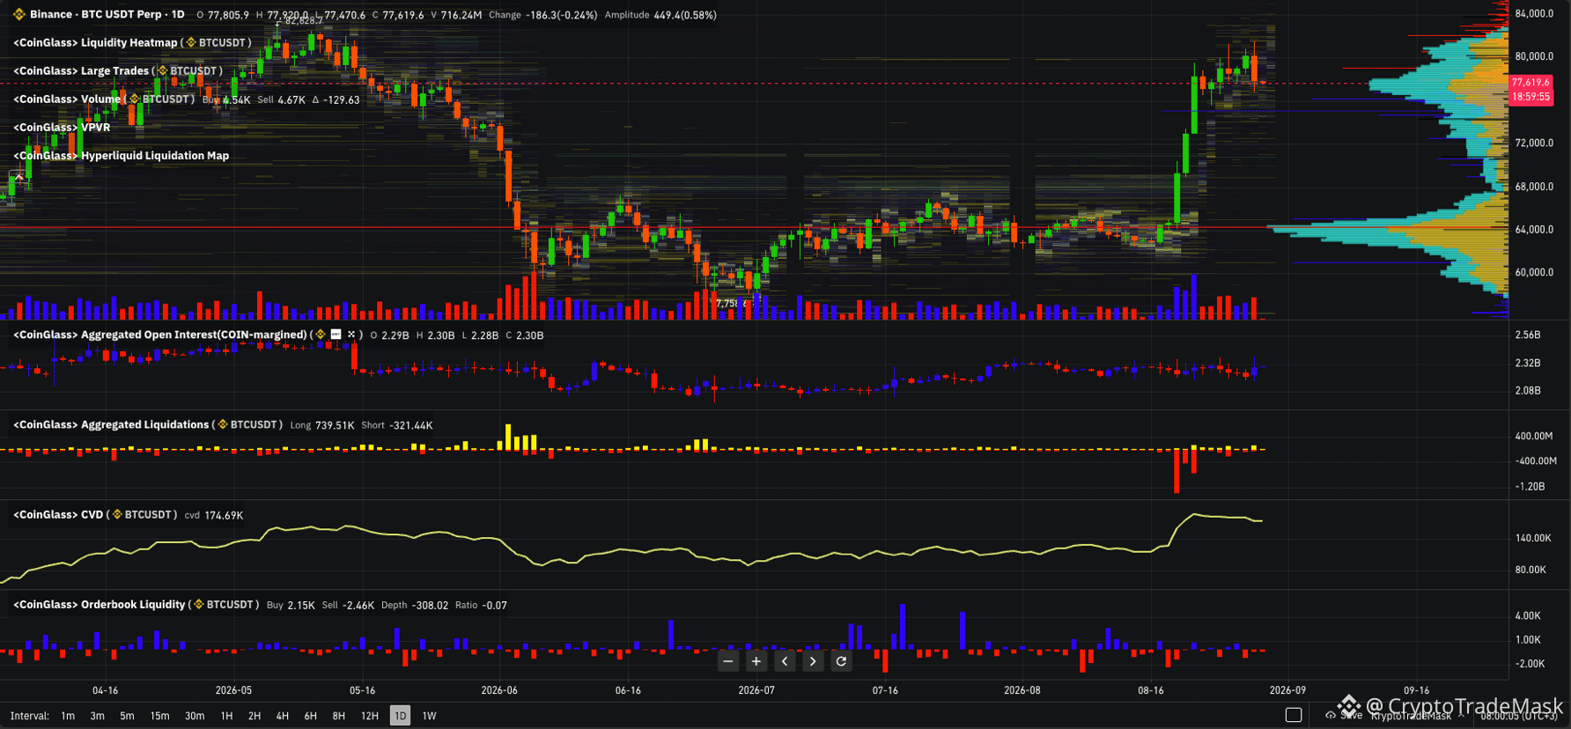1571x729 pixels.
Task: Click the current price label 77,619.6
Action: pos(1531,83)
